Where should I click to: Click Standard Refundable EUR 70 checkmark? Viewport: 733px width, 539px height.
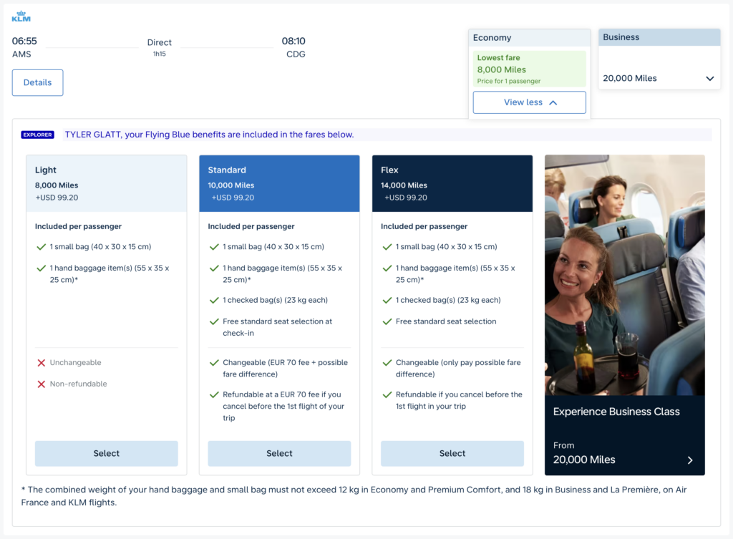[214, 394]
